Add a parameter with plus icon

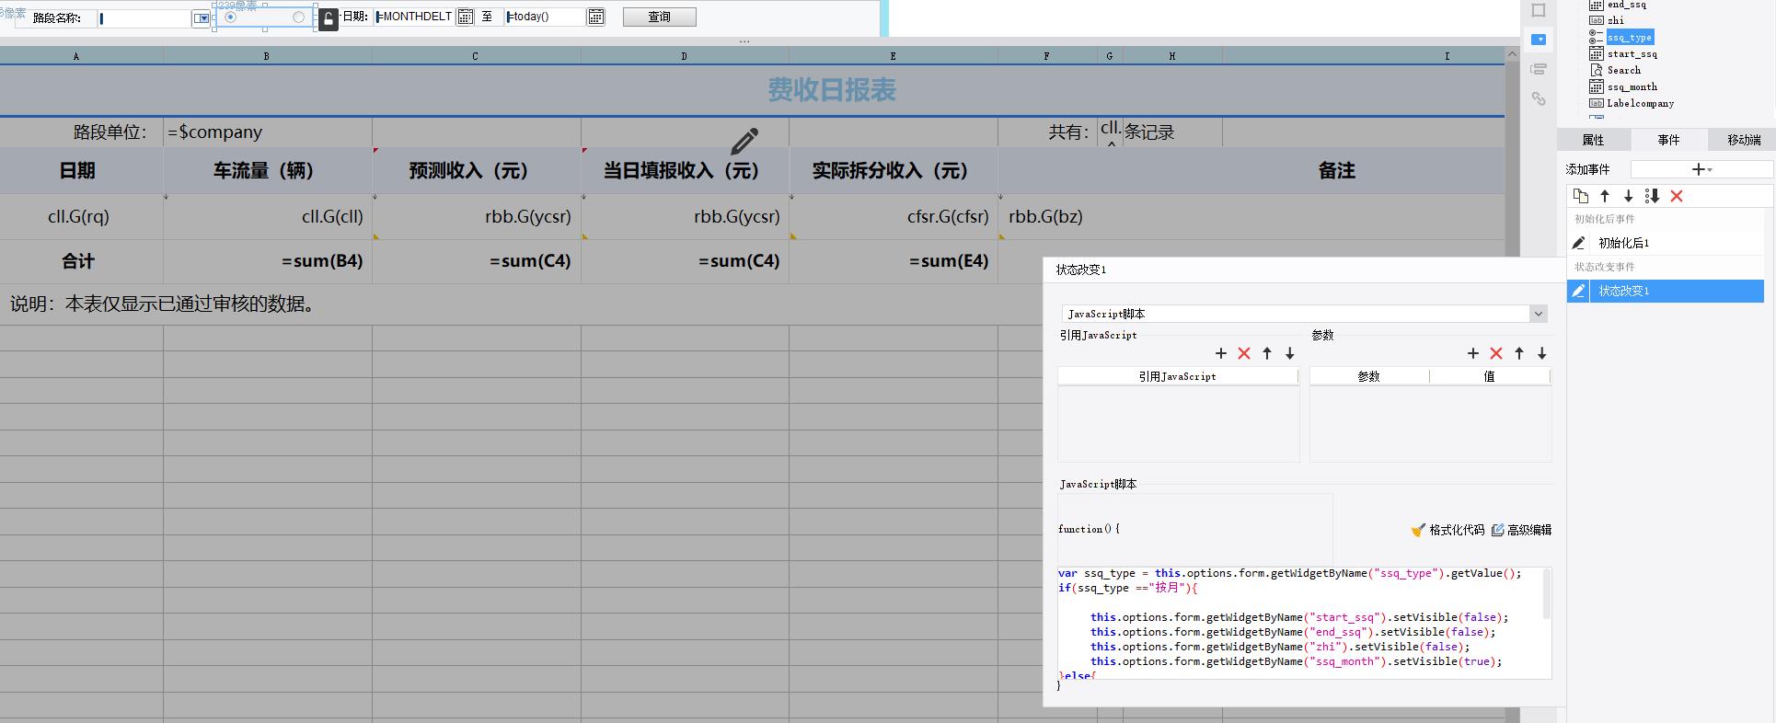[1473, 353]
